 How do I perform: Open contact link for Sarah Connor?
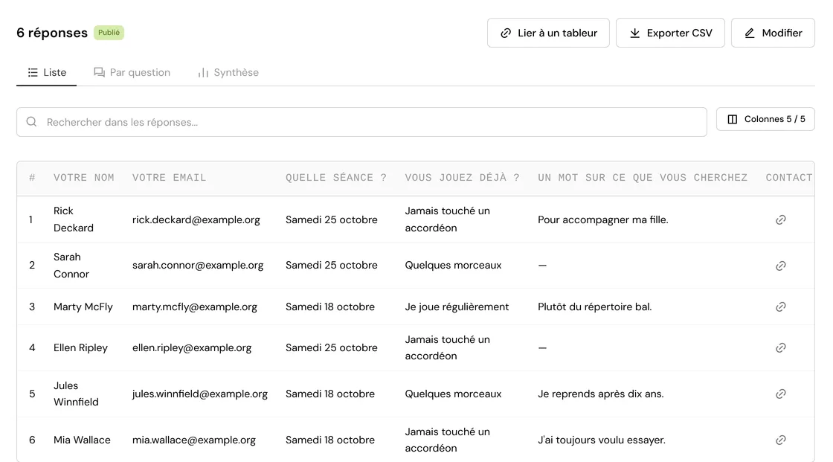(780, 266)
